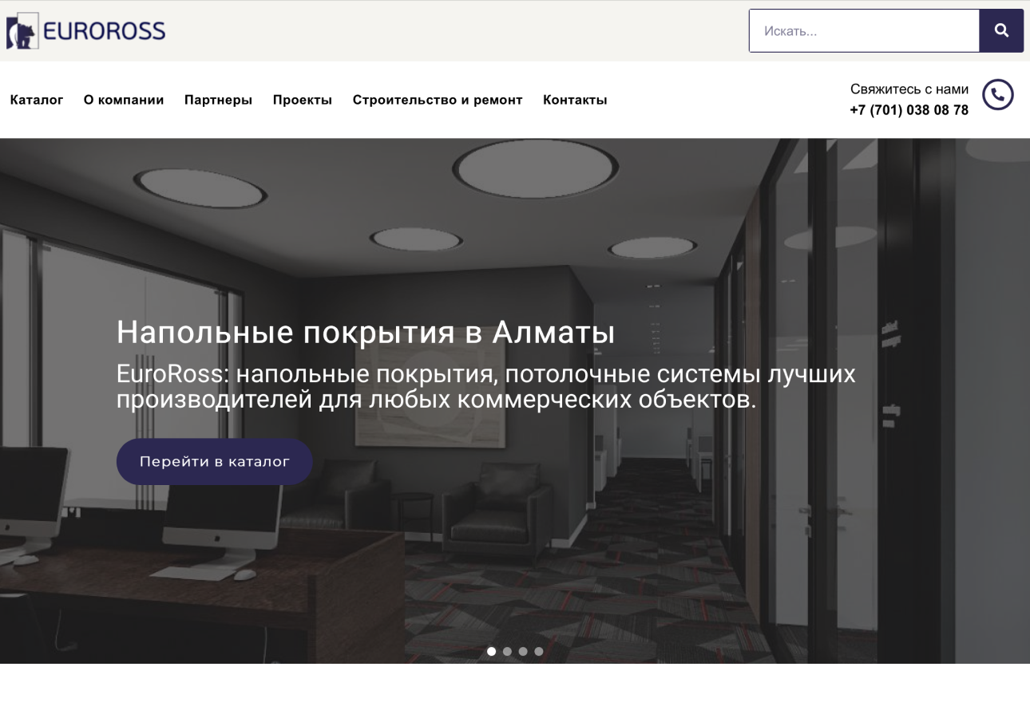Click the Перейти в каталог button

215,461
